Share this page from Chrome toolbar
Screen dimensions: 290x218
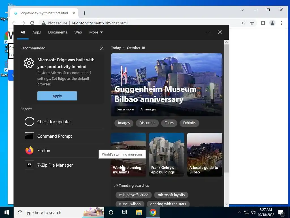point(243,23)
